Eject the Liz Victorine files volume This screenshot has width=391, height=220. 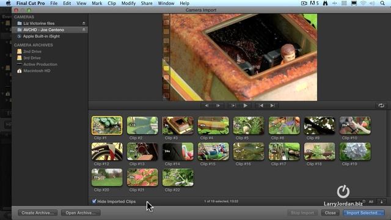point(84,23)
